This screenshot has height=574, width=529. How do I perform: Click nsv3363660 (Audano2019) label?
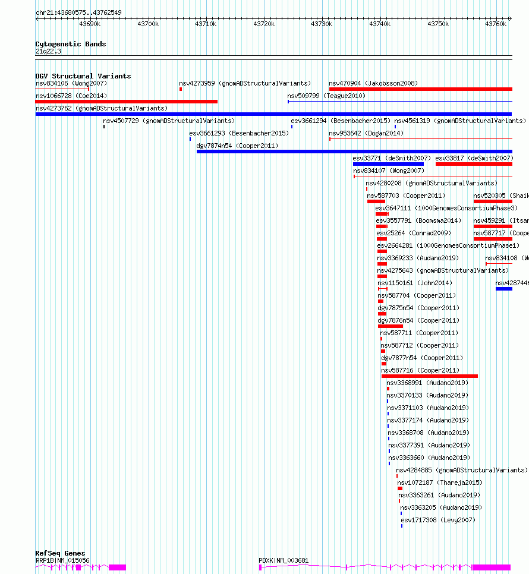(429, 457)
